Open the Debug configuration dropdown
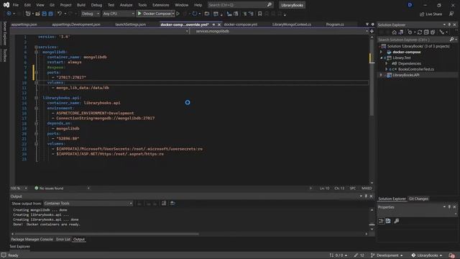This screenshot has height=259, width=460. click(91, 14)
